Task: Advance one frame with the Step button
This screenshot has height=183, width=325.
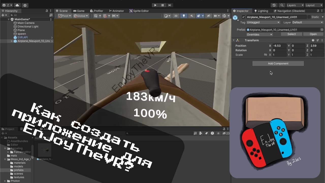Action: (x=170, y=5)
